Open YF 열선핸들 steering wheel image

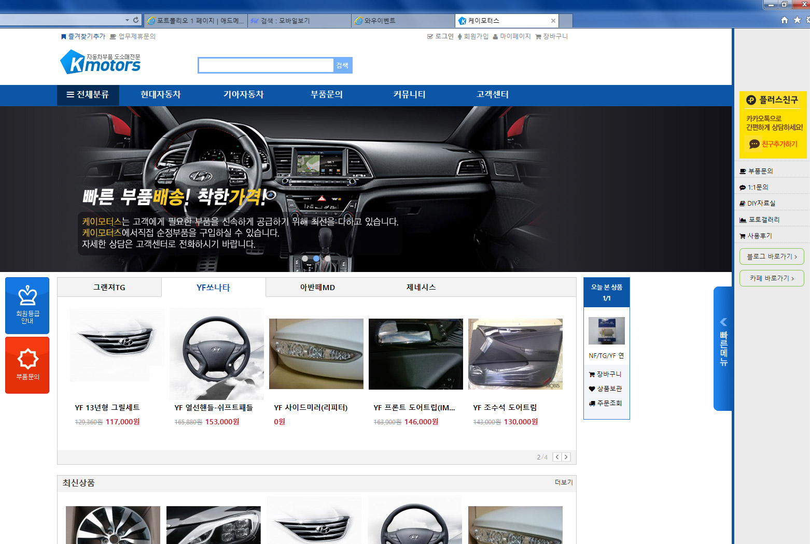coord(217,354)
